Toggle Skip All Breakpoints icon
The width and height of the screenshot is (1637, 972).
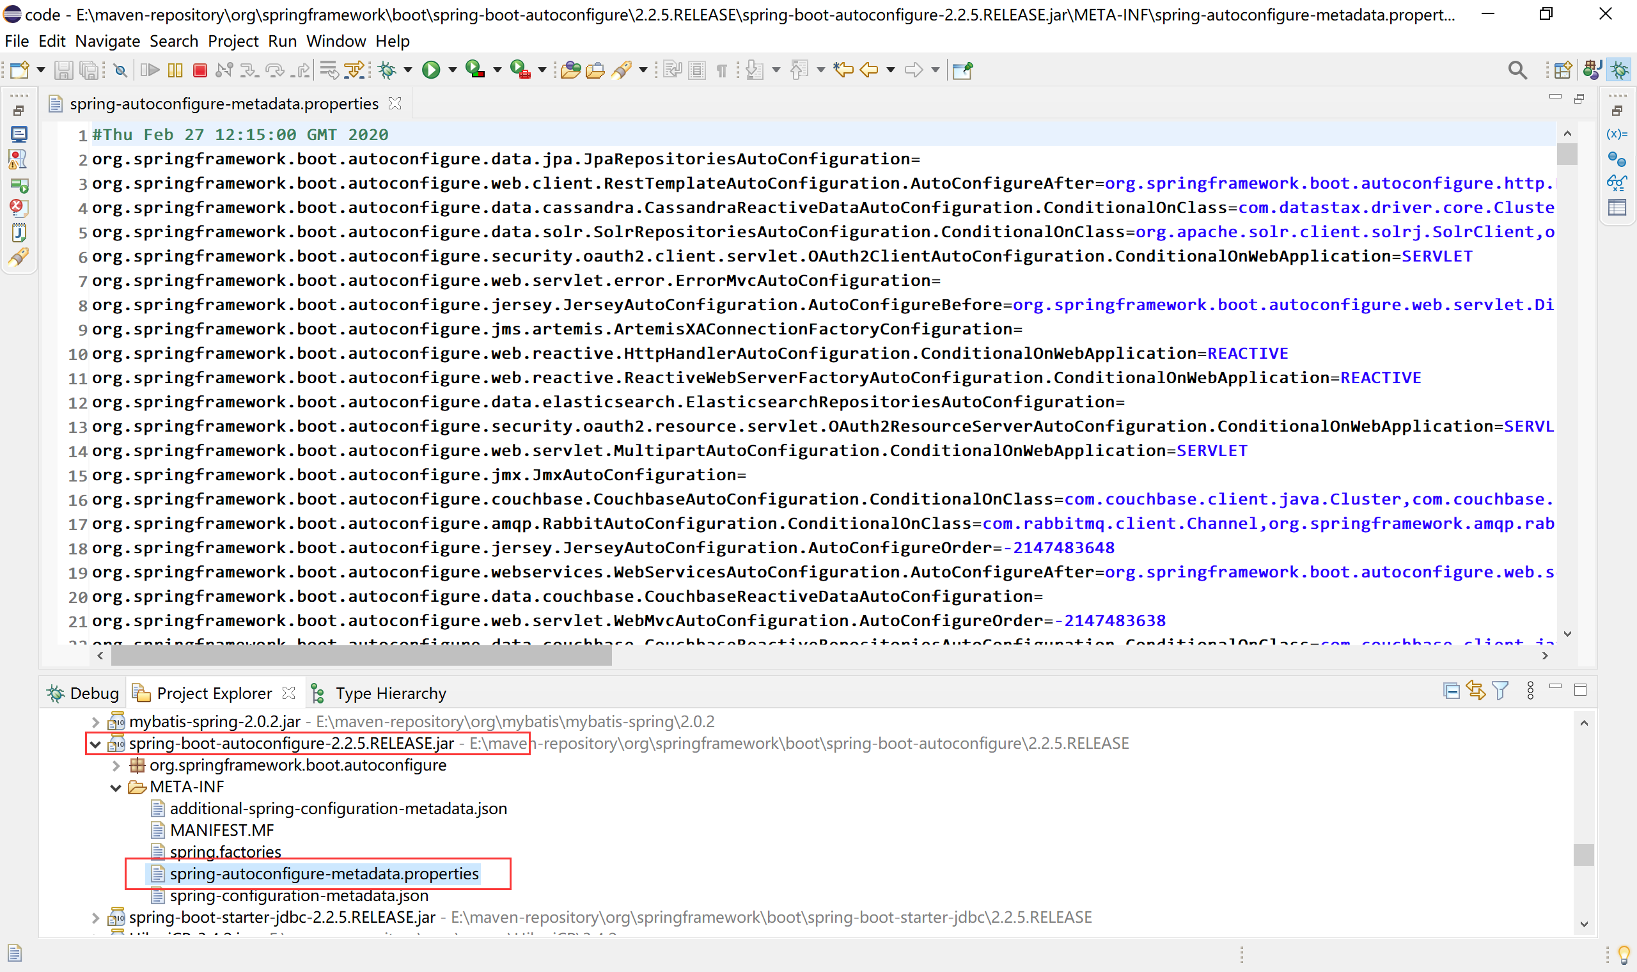[x=120, y=70]
